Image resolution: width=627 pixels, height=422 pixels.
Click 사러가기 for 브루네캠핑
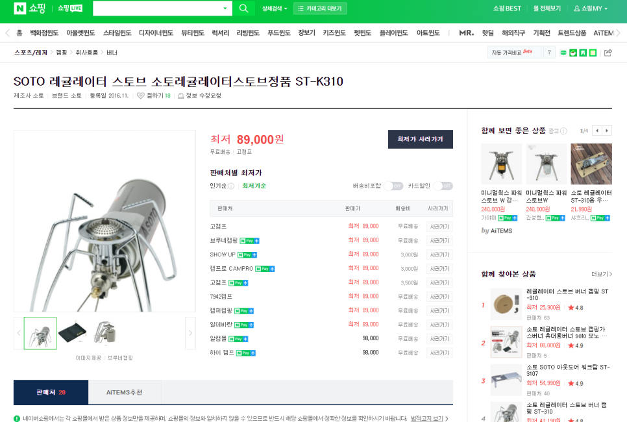tap(439, 241)
